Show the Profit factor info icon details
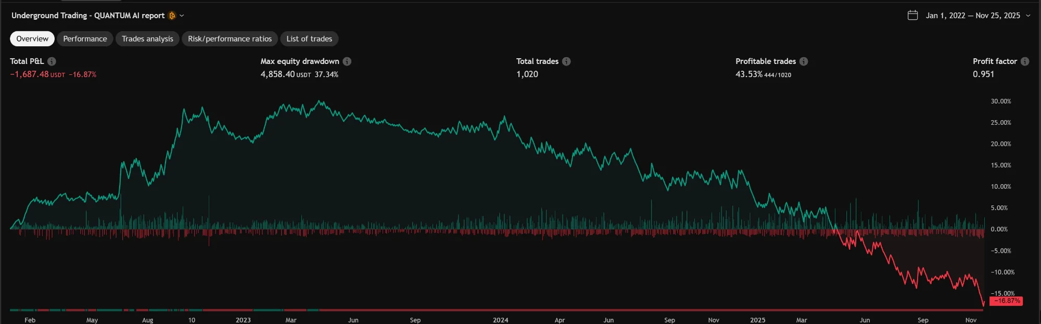Screen dimensions: 1041x324 pos(1025,61)
